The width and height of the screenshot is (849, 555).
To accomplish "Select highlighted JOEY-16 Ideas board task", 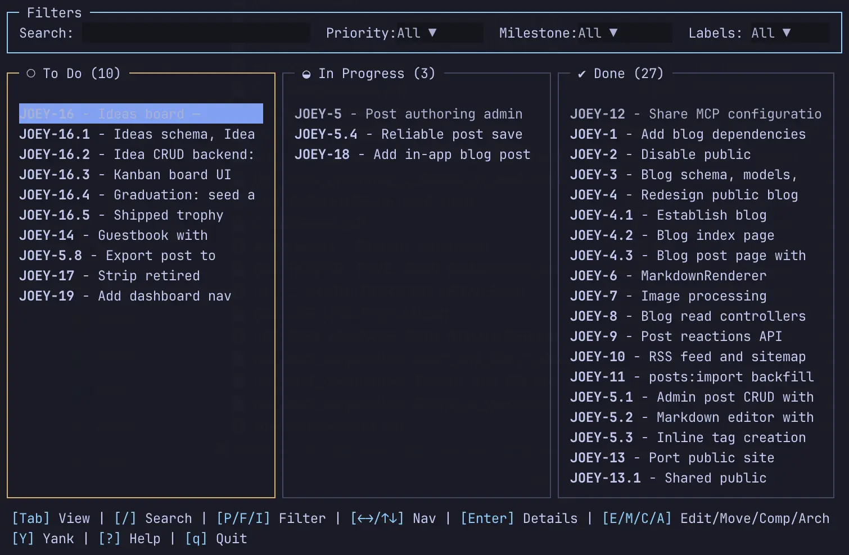I will point(141,113).
